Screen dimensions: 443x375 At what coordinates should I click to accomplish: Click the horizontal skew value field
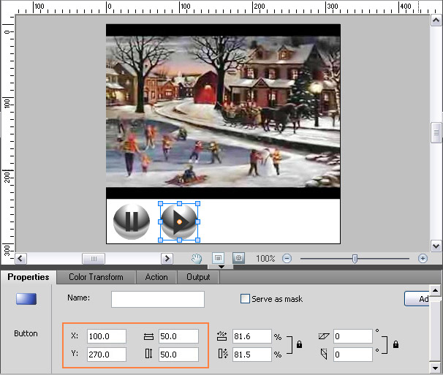pos(353,336)
